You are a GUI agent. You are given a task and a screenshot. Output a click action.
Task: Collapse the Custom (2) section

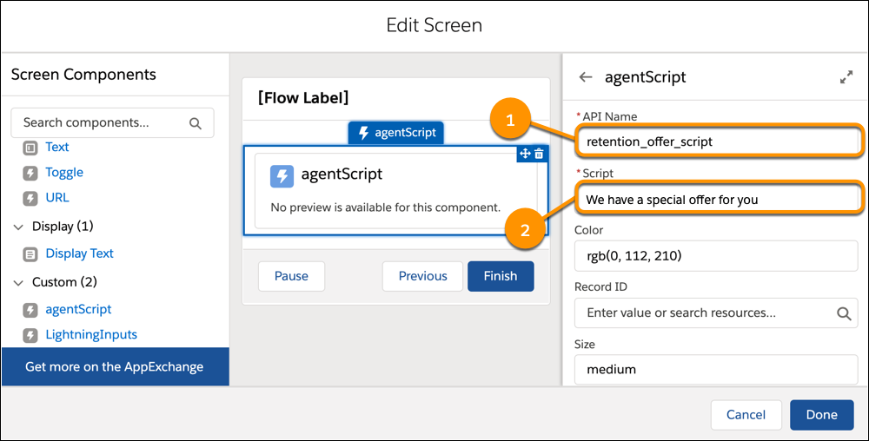coord(18,283)
